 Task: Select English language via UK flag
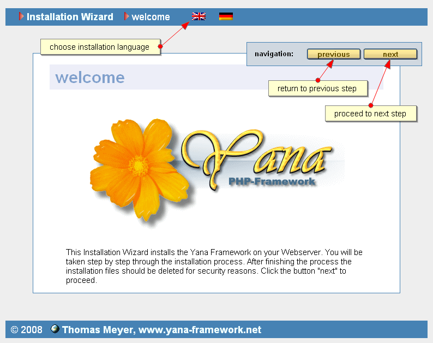(x=199, y=16)
